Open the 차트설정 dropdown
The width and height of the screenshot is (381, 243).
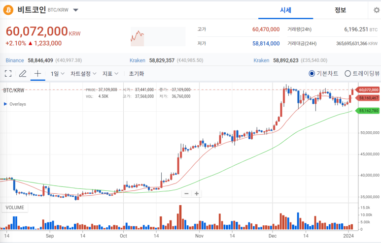click(x=83, y=74)
